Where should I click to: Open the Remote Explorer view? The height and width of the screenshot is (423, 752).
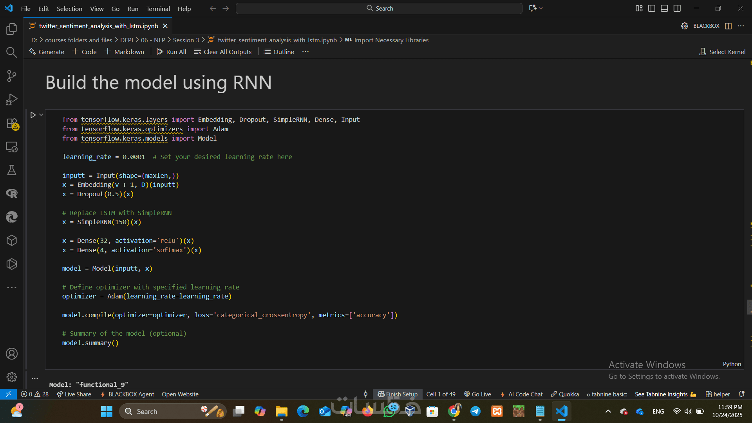12,147
